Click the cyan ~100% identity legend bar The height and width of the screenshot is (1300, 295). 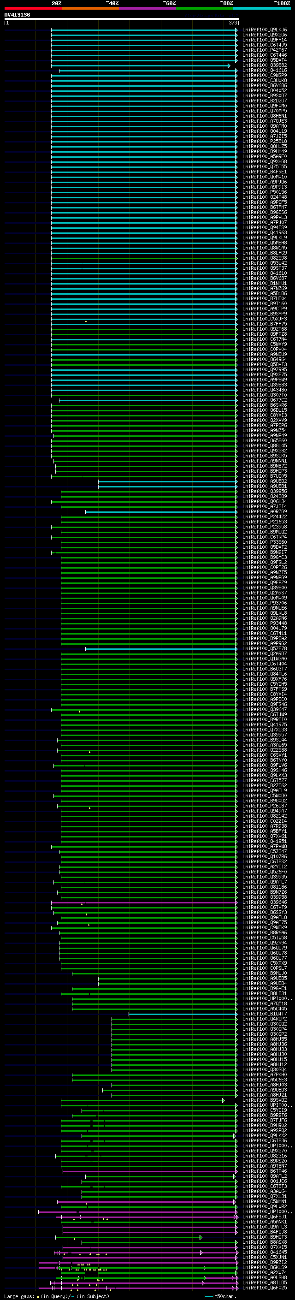(x=262, y=8)
